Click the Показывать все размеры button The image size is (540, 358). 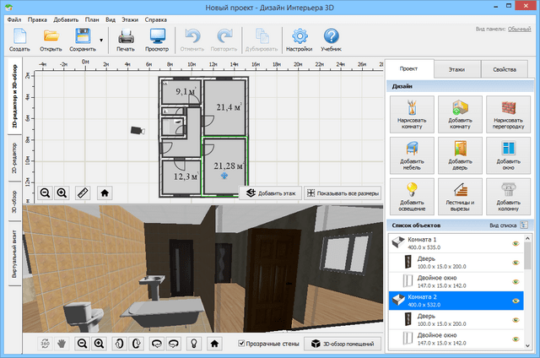343,193
